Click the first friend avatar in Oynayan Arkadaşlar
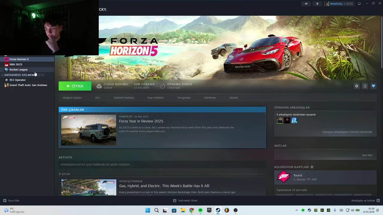The width and height of the screenshot is (383, 215). coord(279,120)
